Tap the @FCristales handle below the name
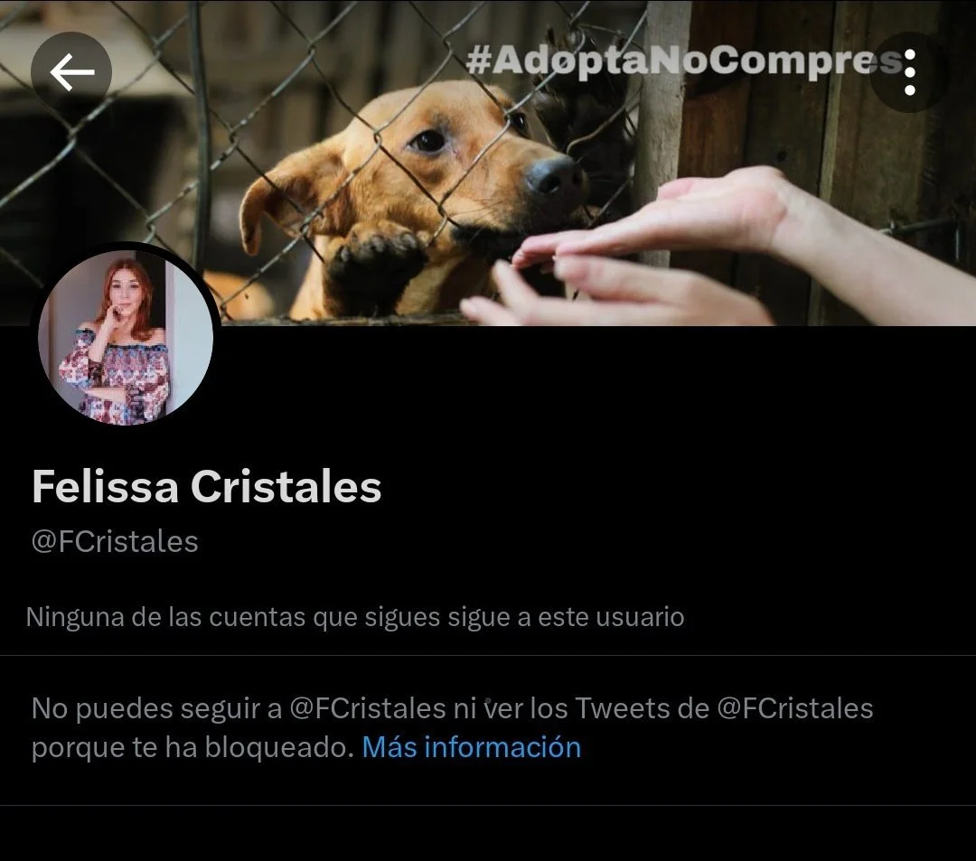The image size is (976, 861). (x=115, y=541)
